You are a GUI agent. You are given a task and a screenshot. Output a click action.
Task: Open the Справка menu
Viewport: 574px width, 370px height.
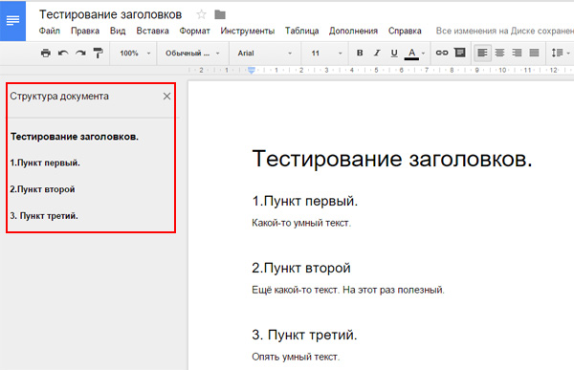click(x=405, y=32)
